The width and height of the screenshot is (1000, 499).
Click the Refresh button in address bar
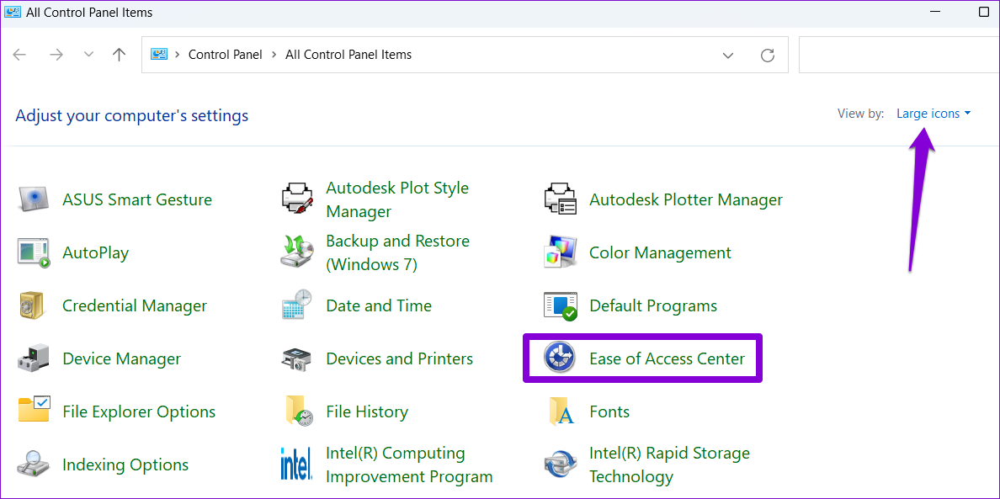[767, 55]
